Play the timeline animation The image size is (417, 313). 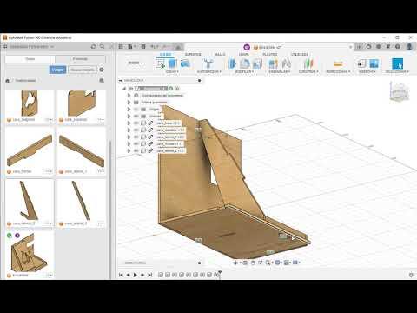click(136, 275)
